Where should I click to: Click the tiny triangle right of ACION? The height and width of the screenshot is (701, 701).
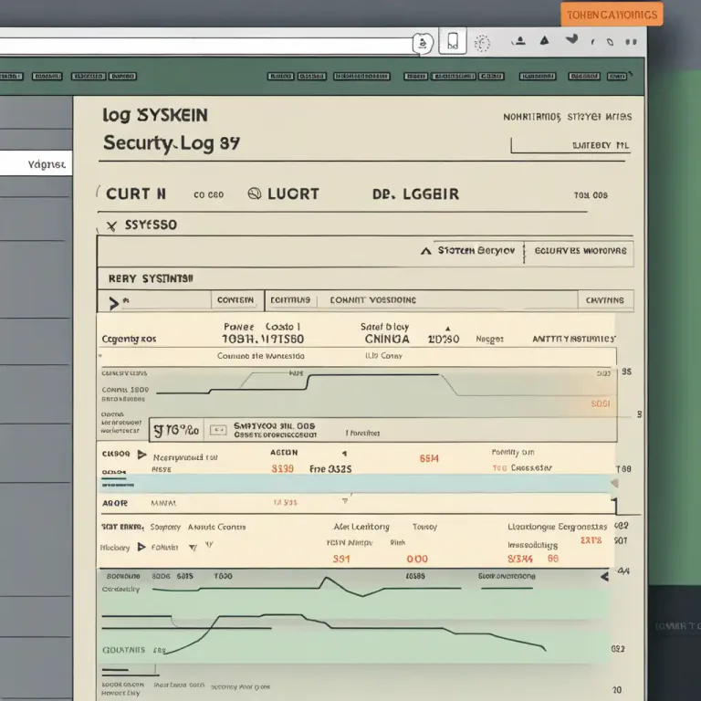(344, 454)
